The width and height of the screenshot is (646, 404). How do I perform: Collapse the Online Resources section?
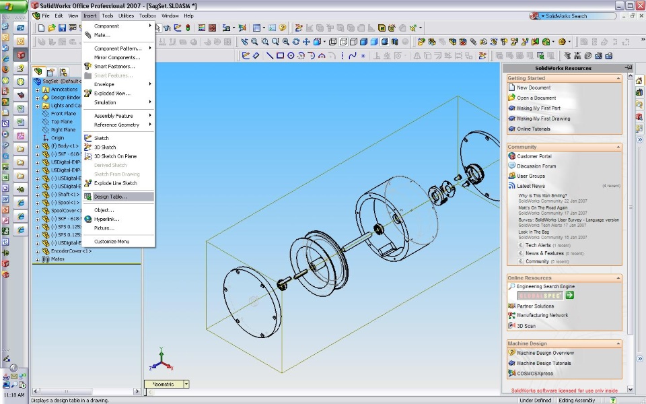[x=618, y=278]
